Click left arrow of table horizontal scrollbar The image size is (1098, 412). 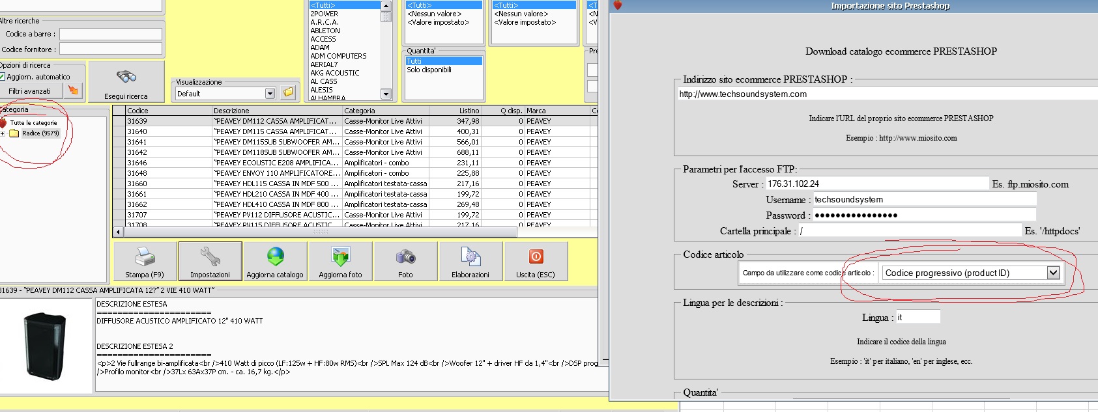click(x=118, y=232)
